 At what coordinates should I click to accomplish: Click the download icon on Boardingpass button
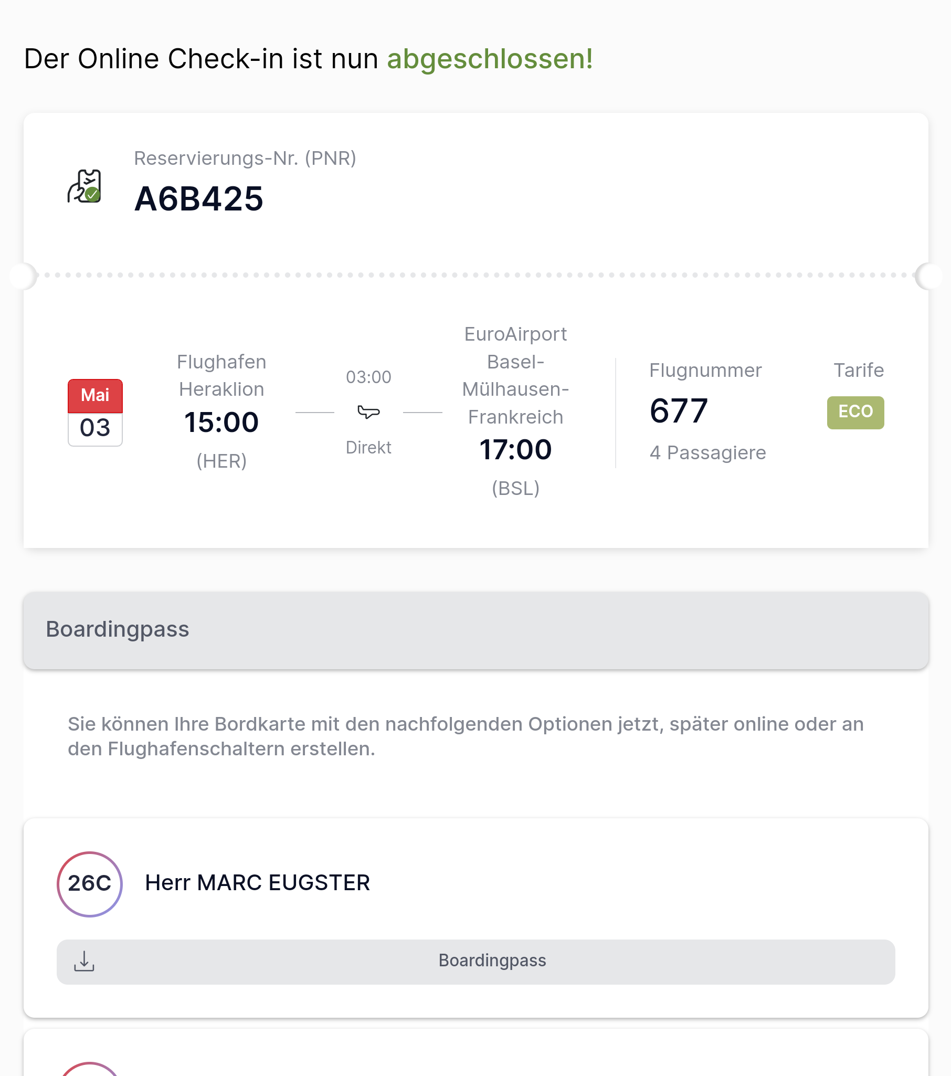[84, 961]
